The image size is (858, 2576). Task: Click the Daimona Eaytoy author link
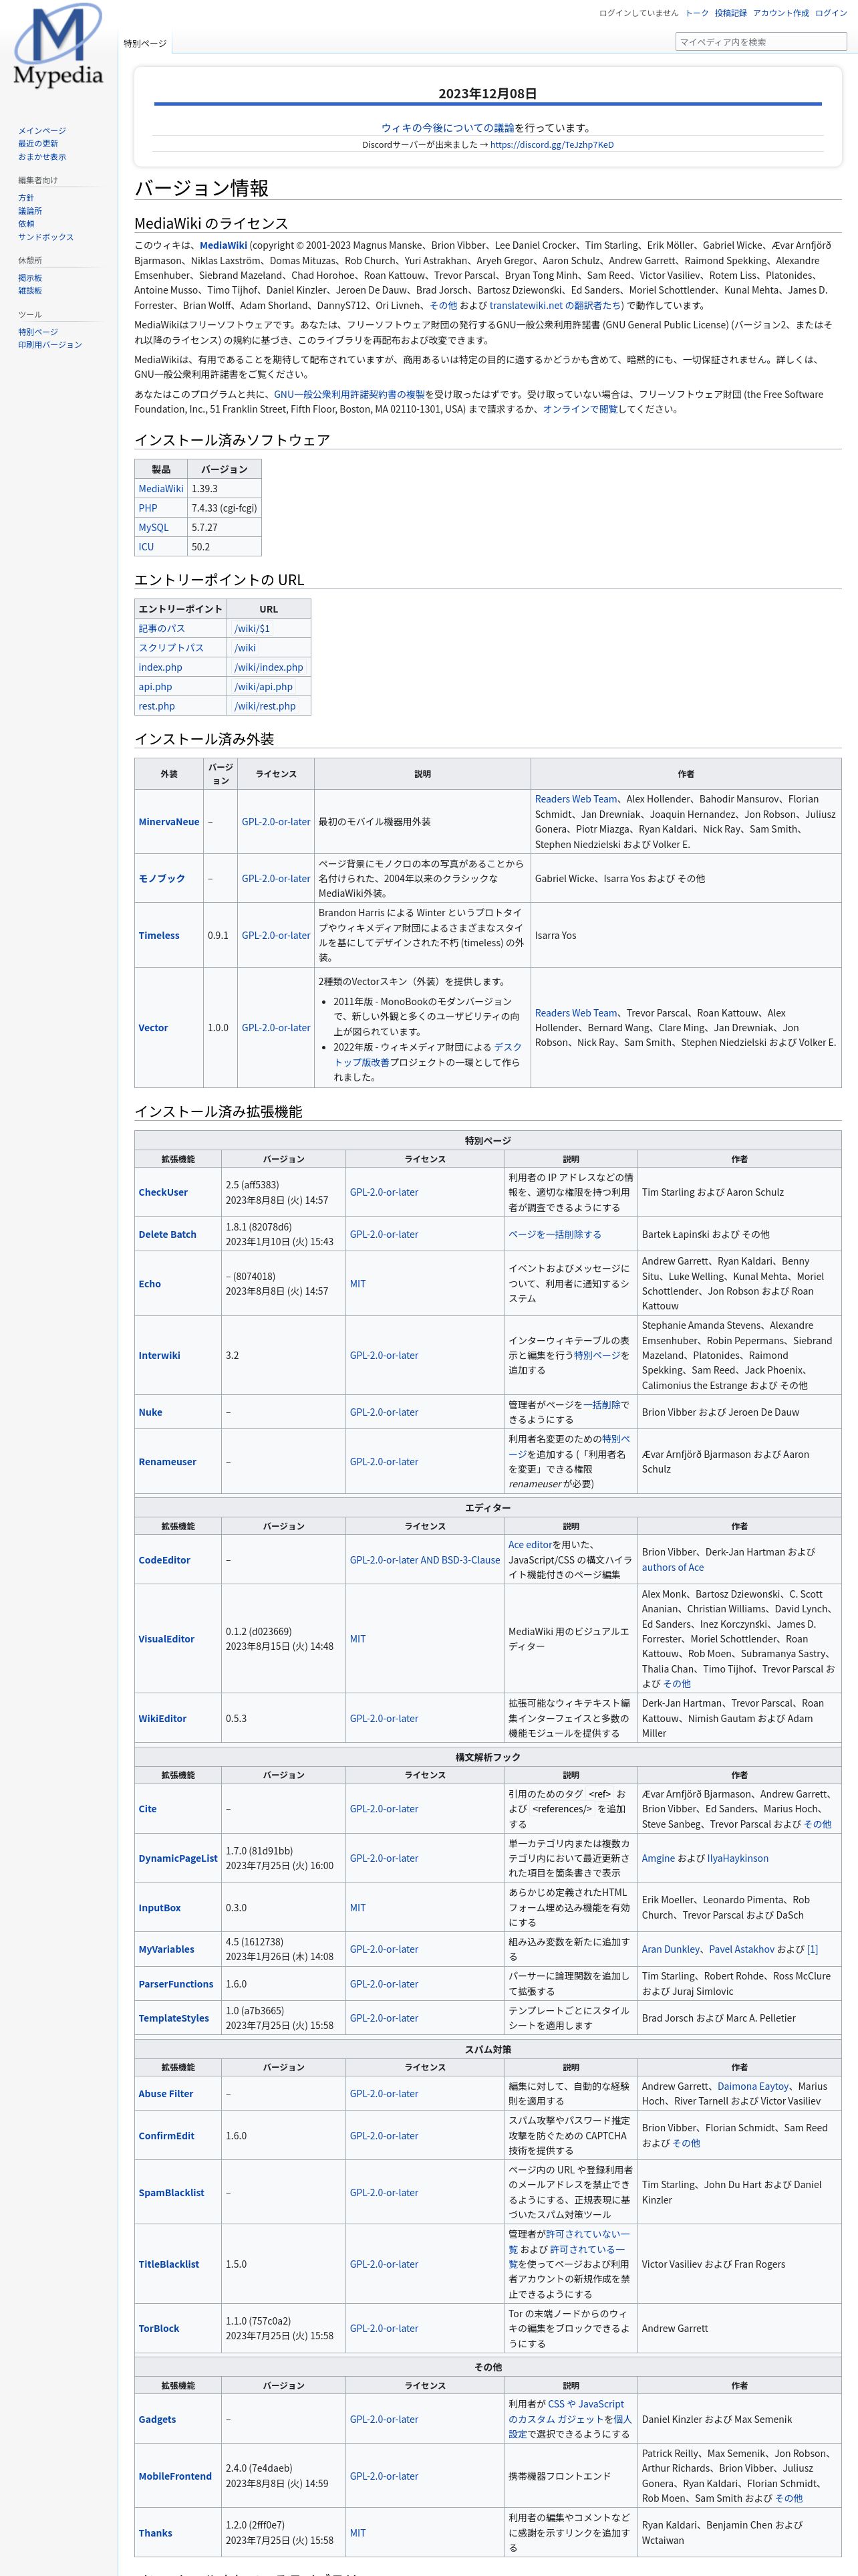coord(753,2087)
